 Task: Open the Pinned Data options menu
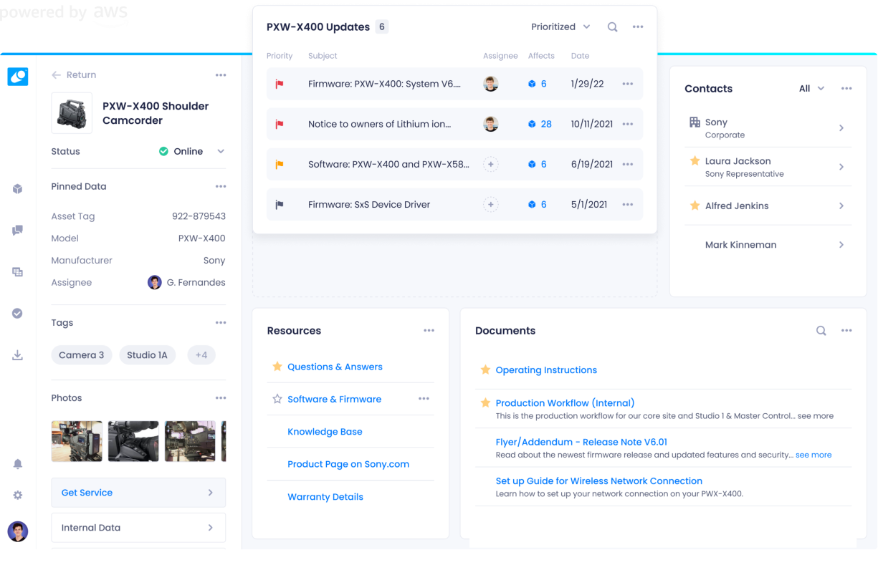(221, 186)
